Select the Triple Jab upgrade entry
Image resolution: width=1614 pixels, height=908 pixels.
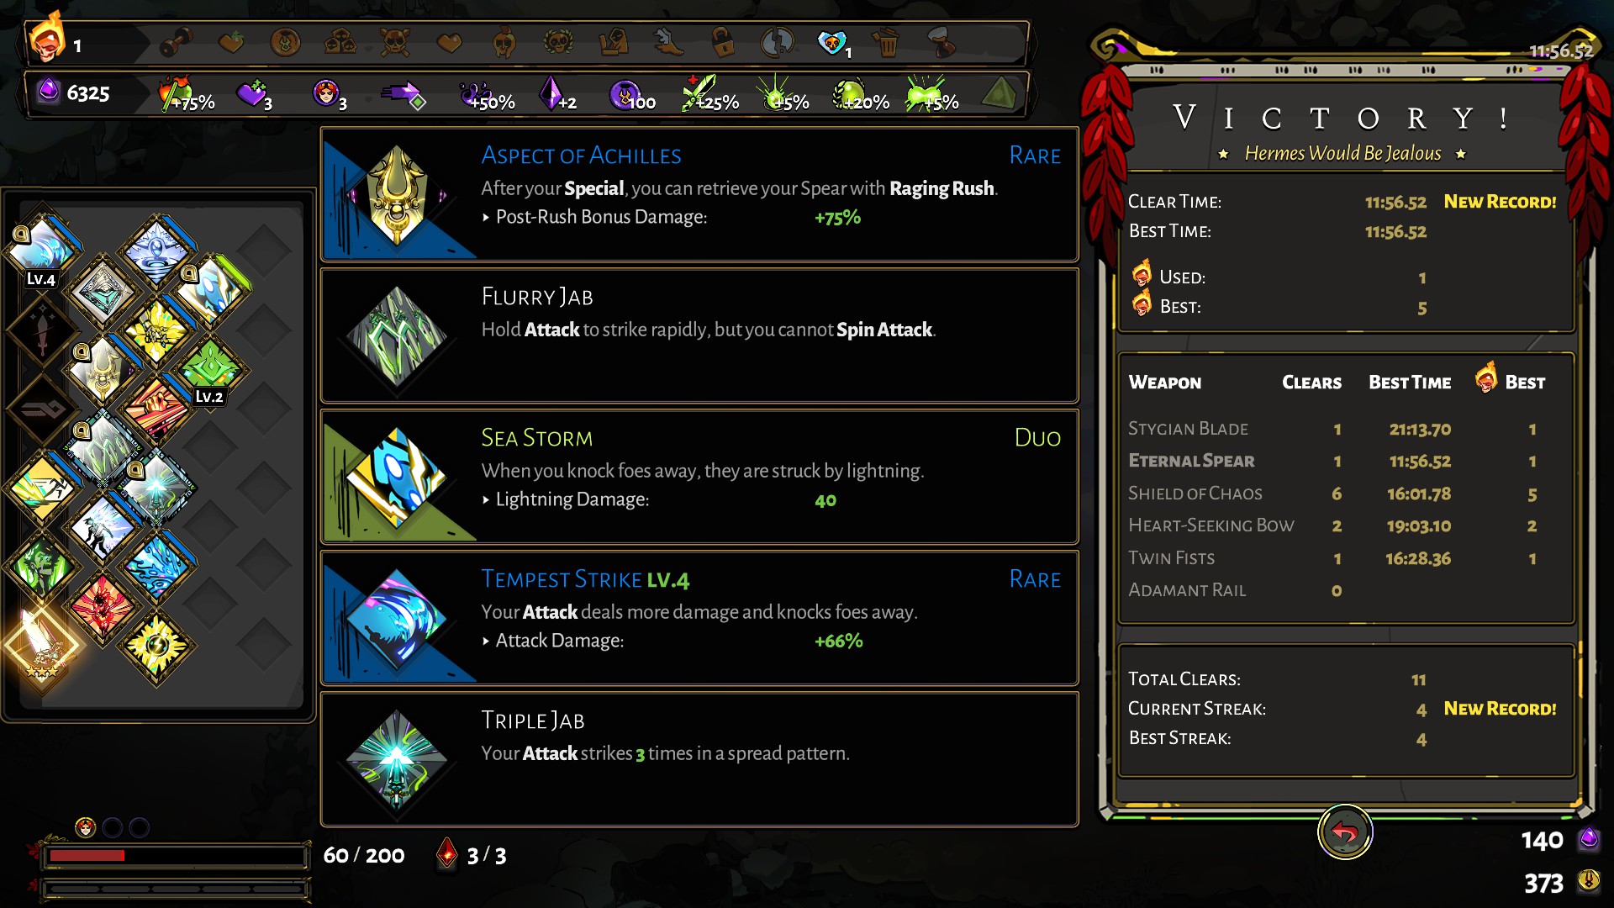click(x=699, y=759)
